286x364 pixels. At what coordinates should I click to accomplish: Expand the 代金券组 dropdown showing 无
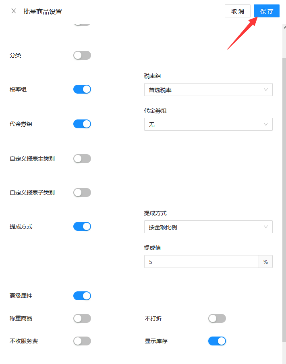tap(208, 124)
